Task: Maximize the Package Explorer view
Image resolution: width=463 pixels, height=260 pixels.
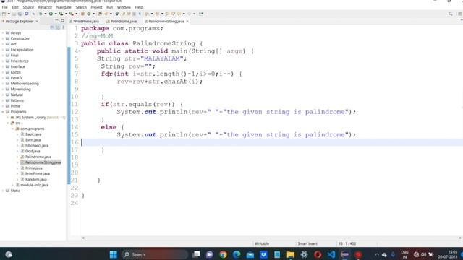Action: (62, 21)
